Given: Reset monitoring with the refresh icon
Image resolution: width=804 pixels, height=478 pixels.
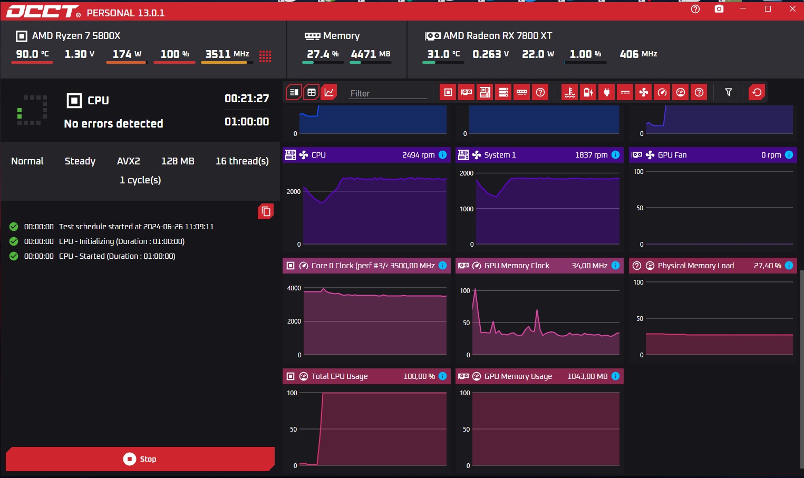Looking at the screenshot, I should pos(757,92).
